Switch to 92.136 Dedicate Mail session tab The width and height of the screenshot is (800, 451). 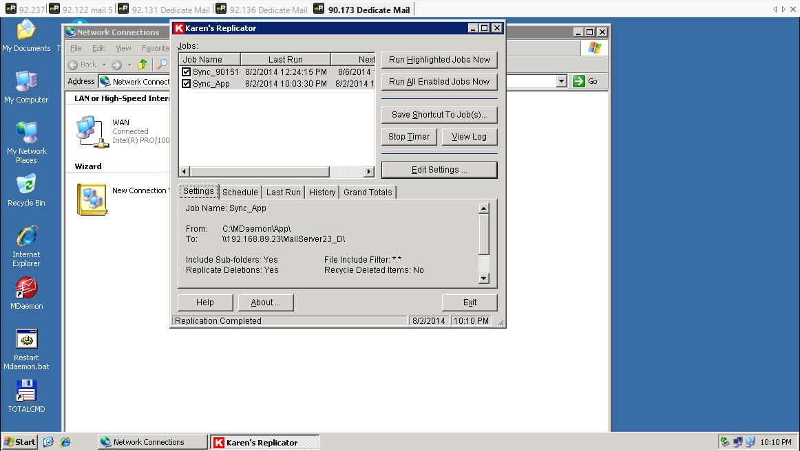[x=262, y=9]
